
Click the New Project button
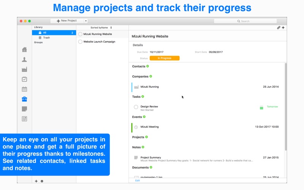(x=67, y=21)
